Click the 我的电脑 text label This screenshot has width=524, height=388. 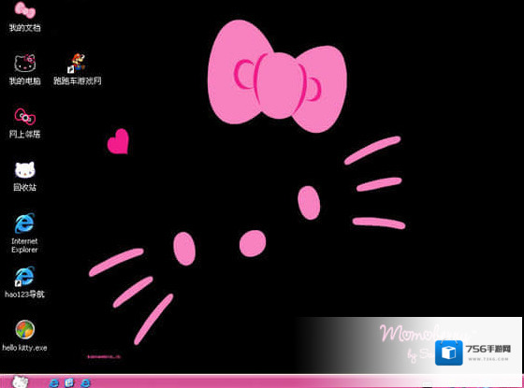pos(24,81)
